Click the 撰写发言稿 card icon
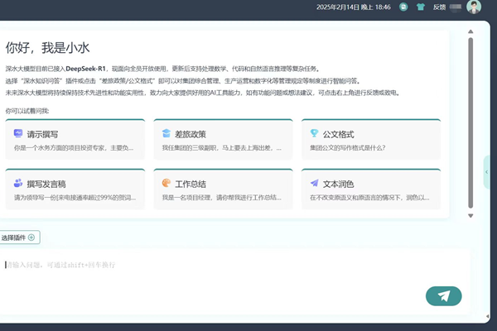Viewport: 497px width, 331px height. (18, 183)
